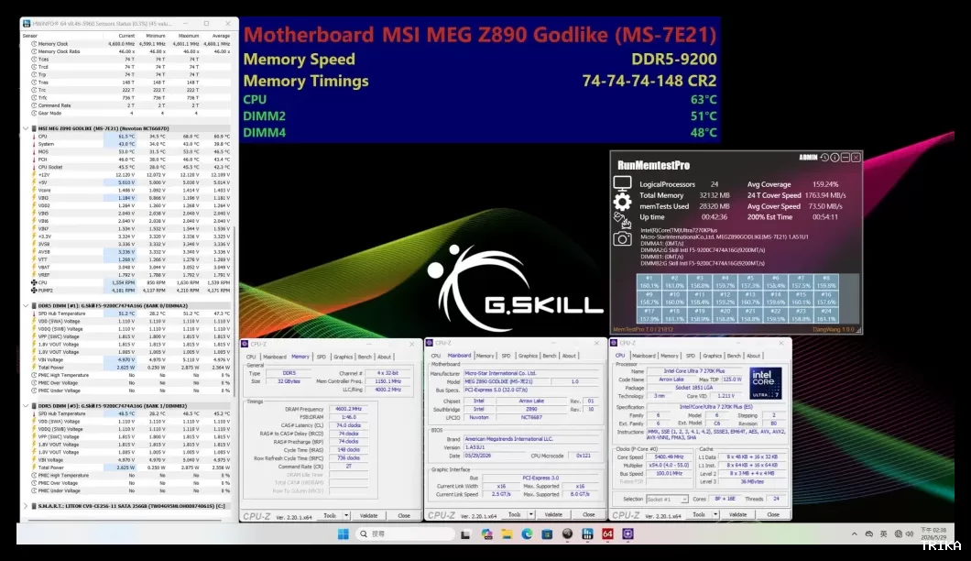Click the Intel Core Ultra 7 logo
Screen dimensions: 971x561
pos(766,384)
